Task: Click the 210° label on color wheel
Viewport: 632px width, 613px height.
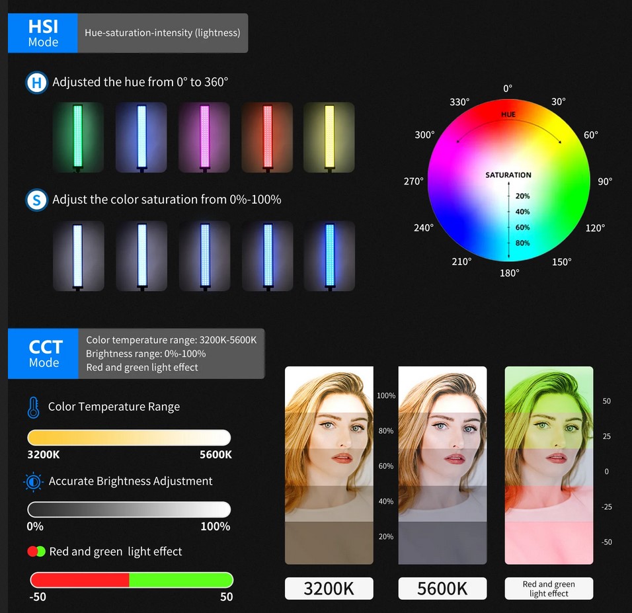Action: (461, 261)
